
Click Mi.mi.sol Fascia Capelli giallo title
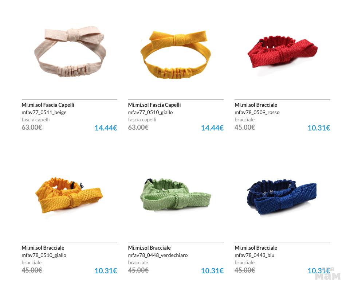(154, 105)
